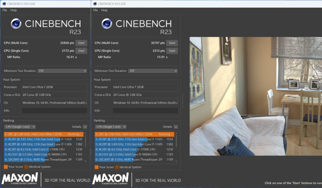Select 1.69 GHz i7-1165 ranking row in right window
The width and height of the screenshot is (322, 188).
[x=134, y=144]
